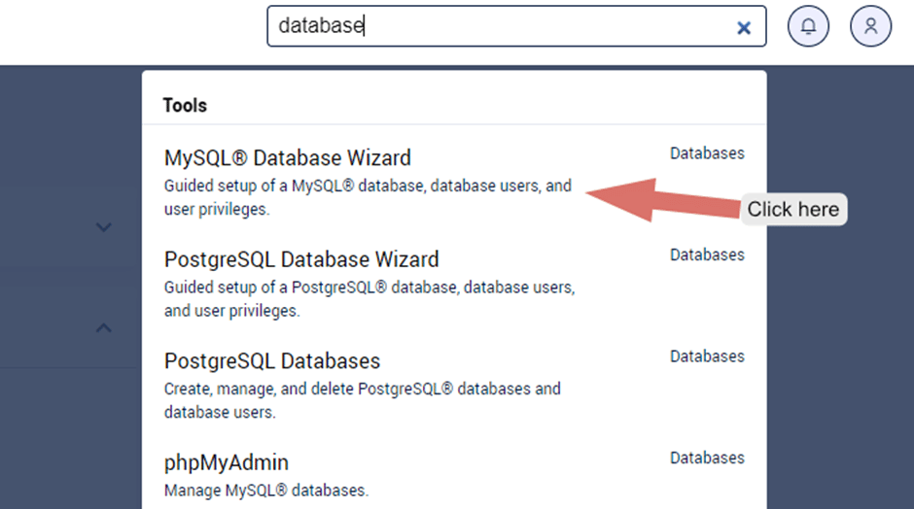Image resolution: width=914 pixels, height=509 pixels.
Task: Open PostgreSQL Databases result
Action: 272,361
